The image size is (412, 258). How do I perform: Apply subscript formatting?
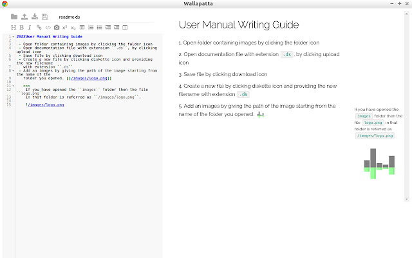[x=73, y=28]
